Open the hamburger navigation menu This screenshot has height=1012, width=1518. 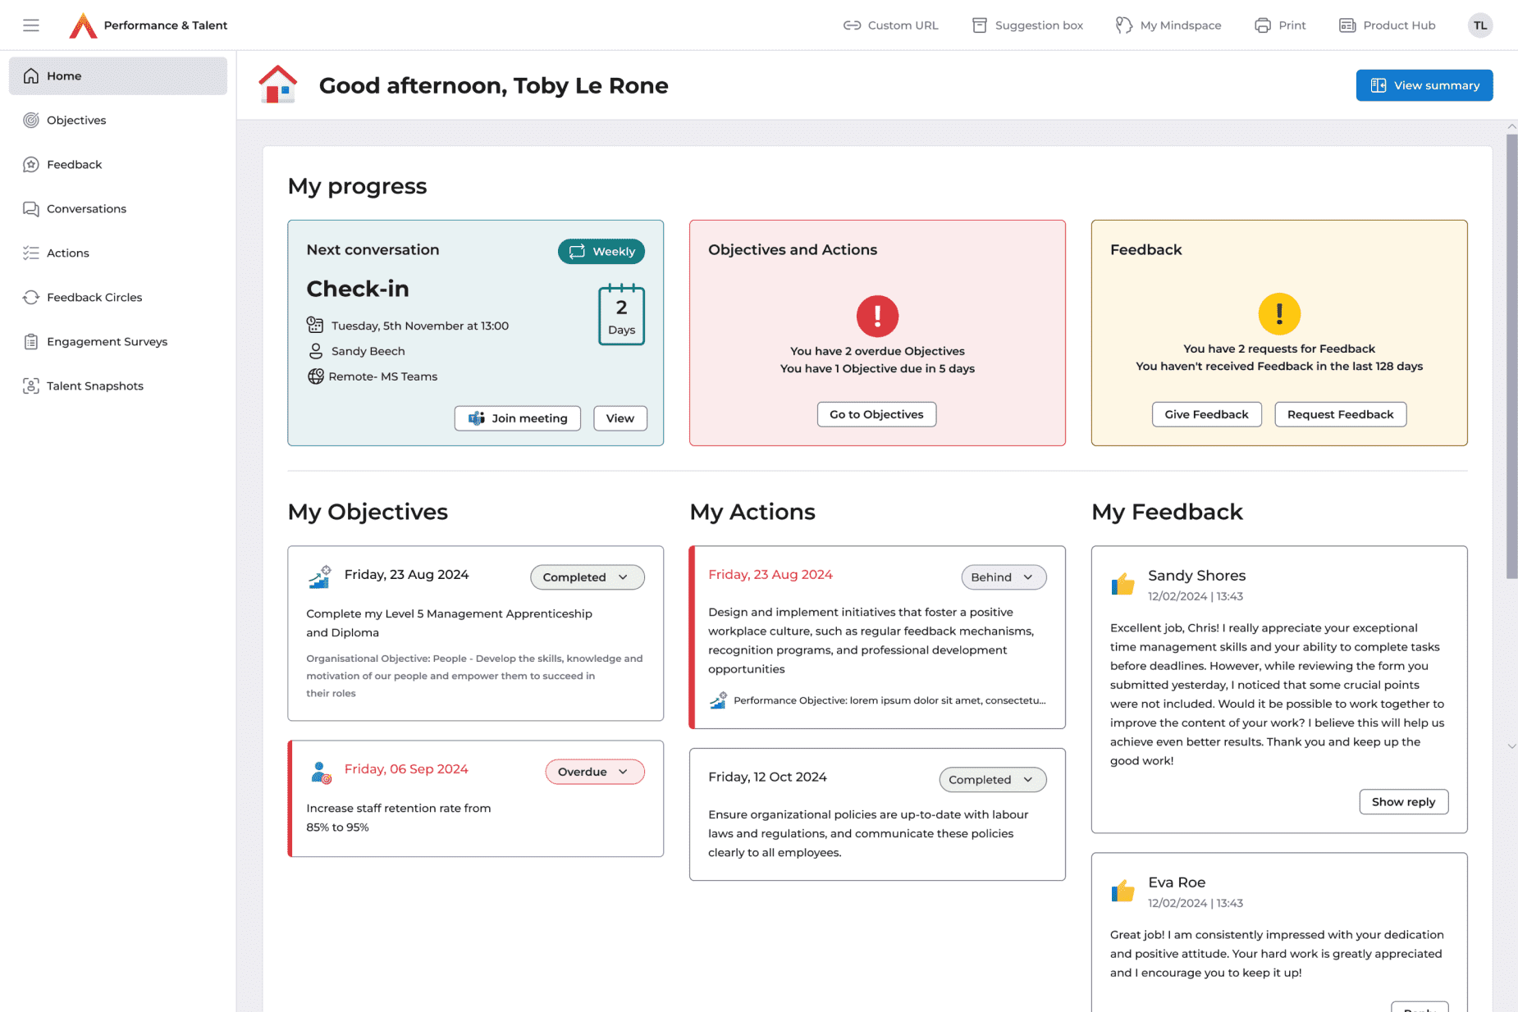[31, 25]
